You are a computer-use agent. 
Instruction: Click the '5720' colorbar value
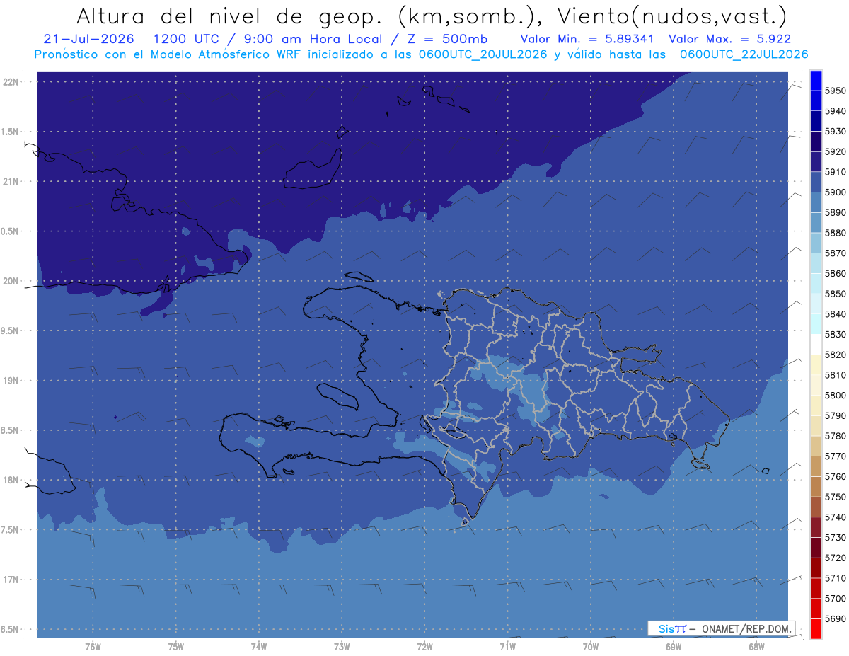coord(836,558)
